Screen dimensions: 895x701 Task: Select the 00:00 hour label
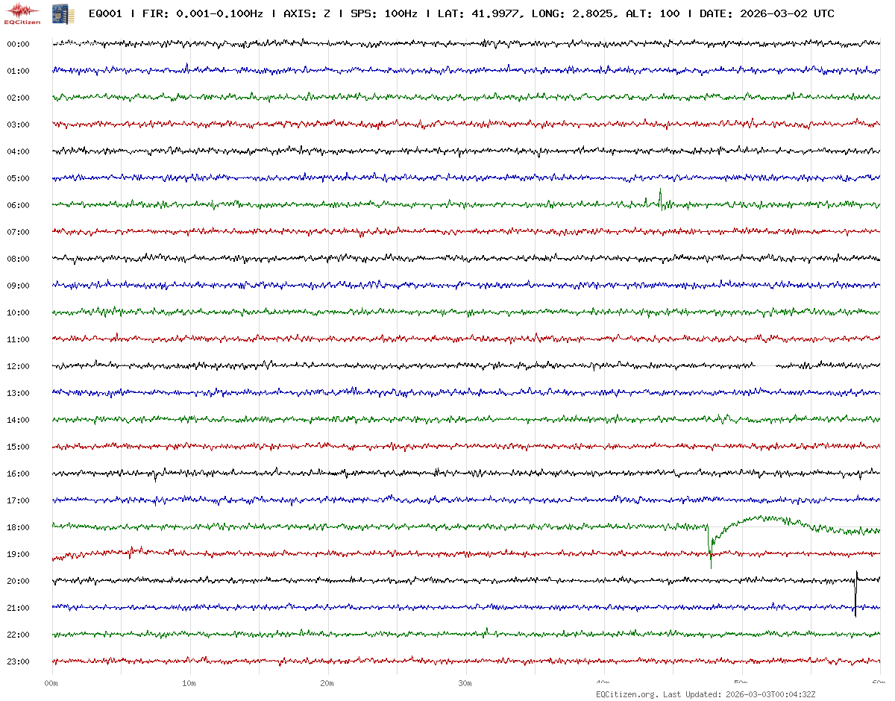(x=18, y=44)
